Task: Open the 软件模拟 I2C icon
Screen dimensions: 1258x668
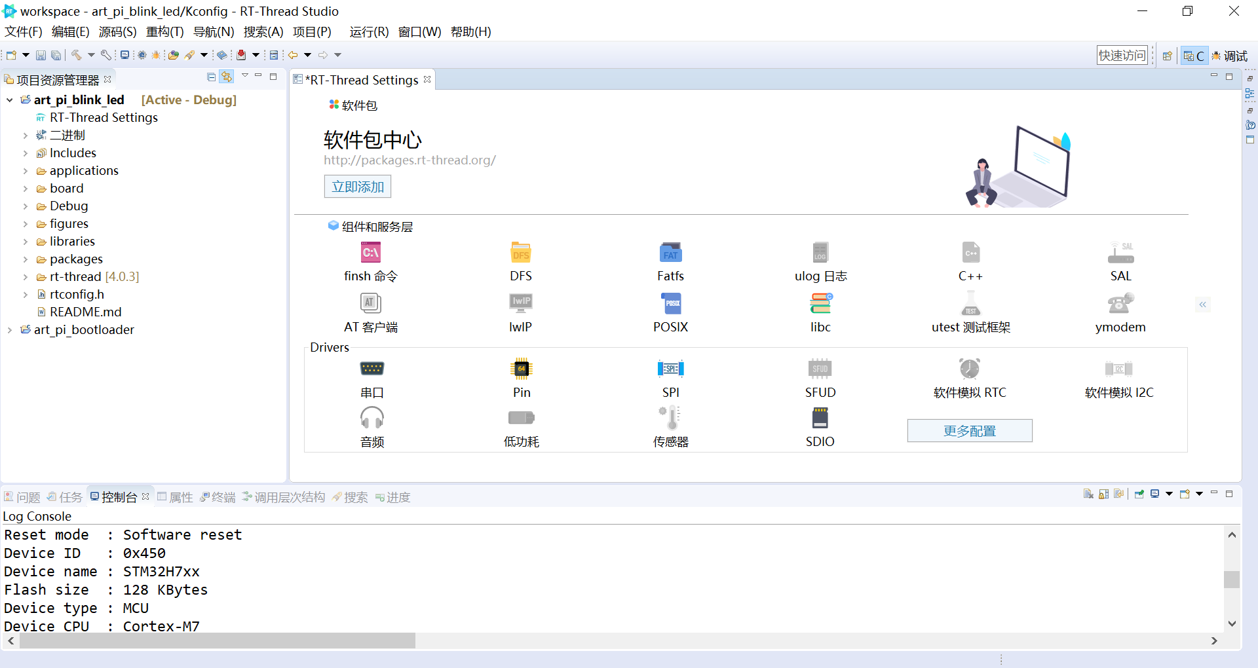Action: (x=1119, y=369)
